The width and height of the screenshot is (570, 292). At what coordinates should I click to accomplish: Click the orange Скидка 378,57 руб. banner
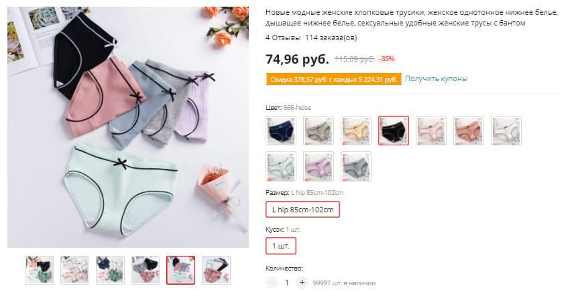334,80
